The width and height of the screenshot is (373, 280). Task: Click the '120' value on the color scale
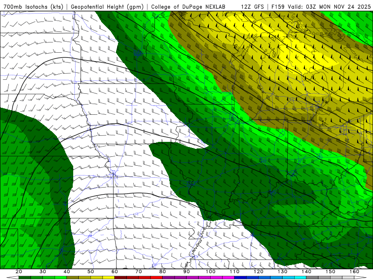[x=259, y=272]
